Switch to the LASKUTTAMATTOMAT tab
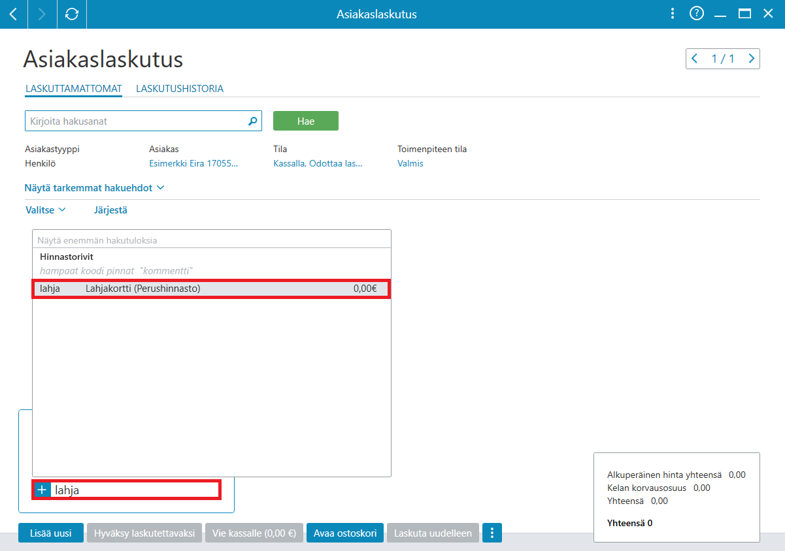 pos(74,89)
